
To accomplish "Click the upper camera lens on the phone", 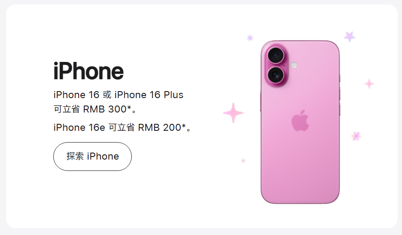I will [x=276, y=55].
